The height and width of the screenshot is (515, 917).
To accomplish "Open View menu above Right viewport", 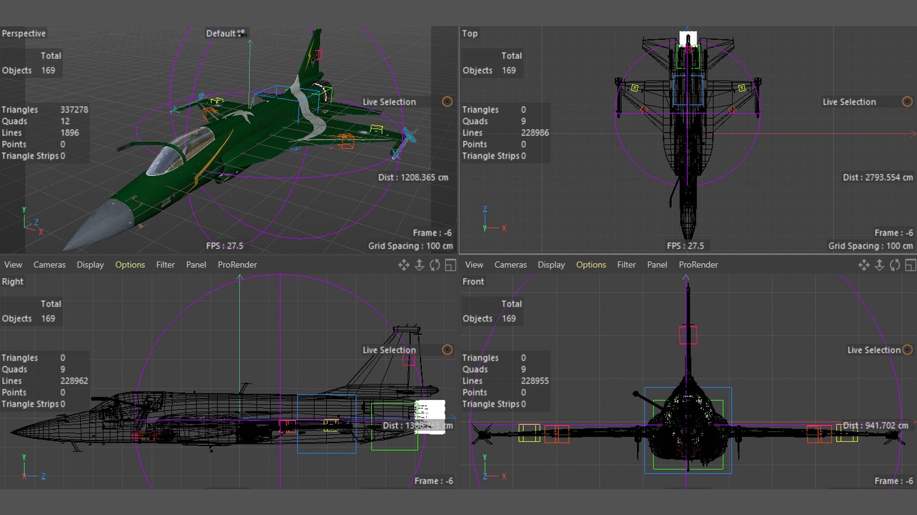I will 13,265.
